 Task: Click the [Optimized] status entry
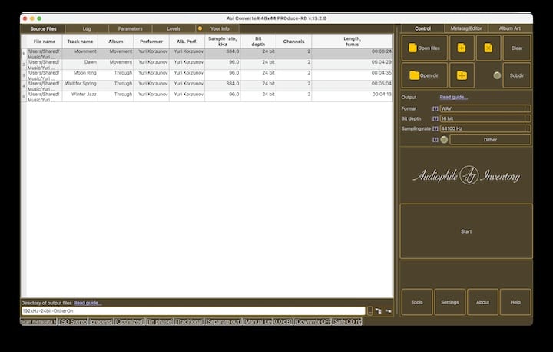click(130, 321)
